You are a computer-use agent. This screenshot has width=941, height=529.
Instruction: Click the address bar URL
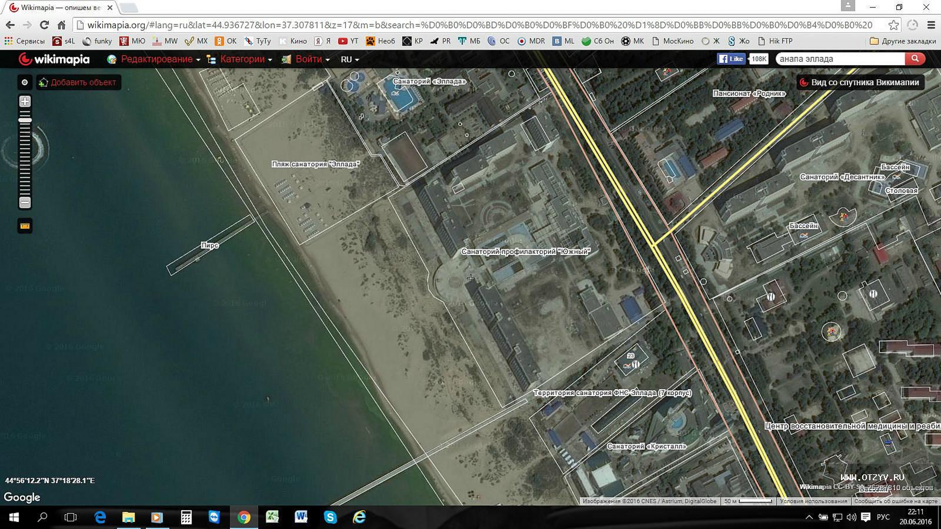[x=479, y=25]
